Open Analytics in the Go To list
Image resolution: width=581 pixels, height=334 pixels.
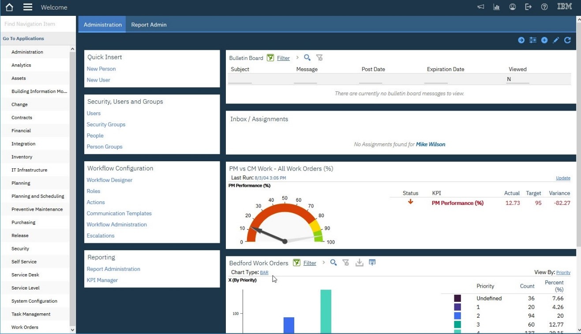tap(21, 65)
